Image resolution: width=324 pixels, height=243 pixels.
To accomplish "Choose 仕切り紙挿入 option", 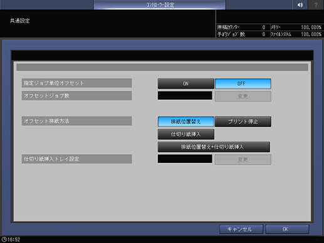I will (x=186, y=134).
